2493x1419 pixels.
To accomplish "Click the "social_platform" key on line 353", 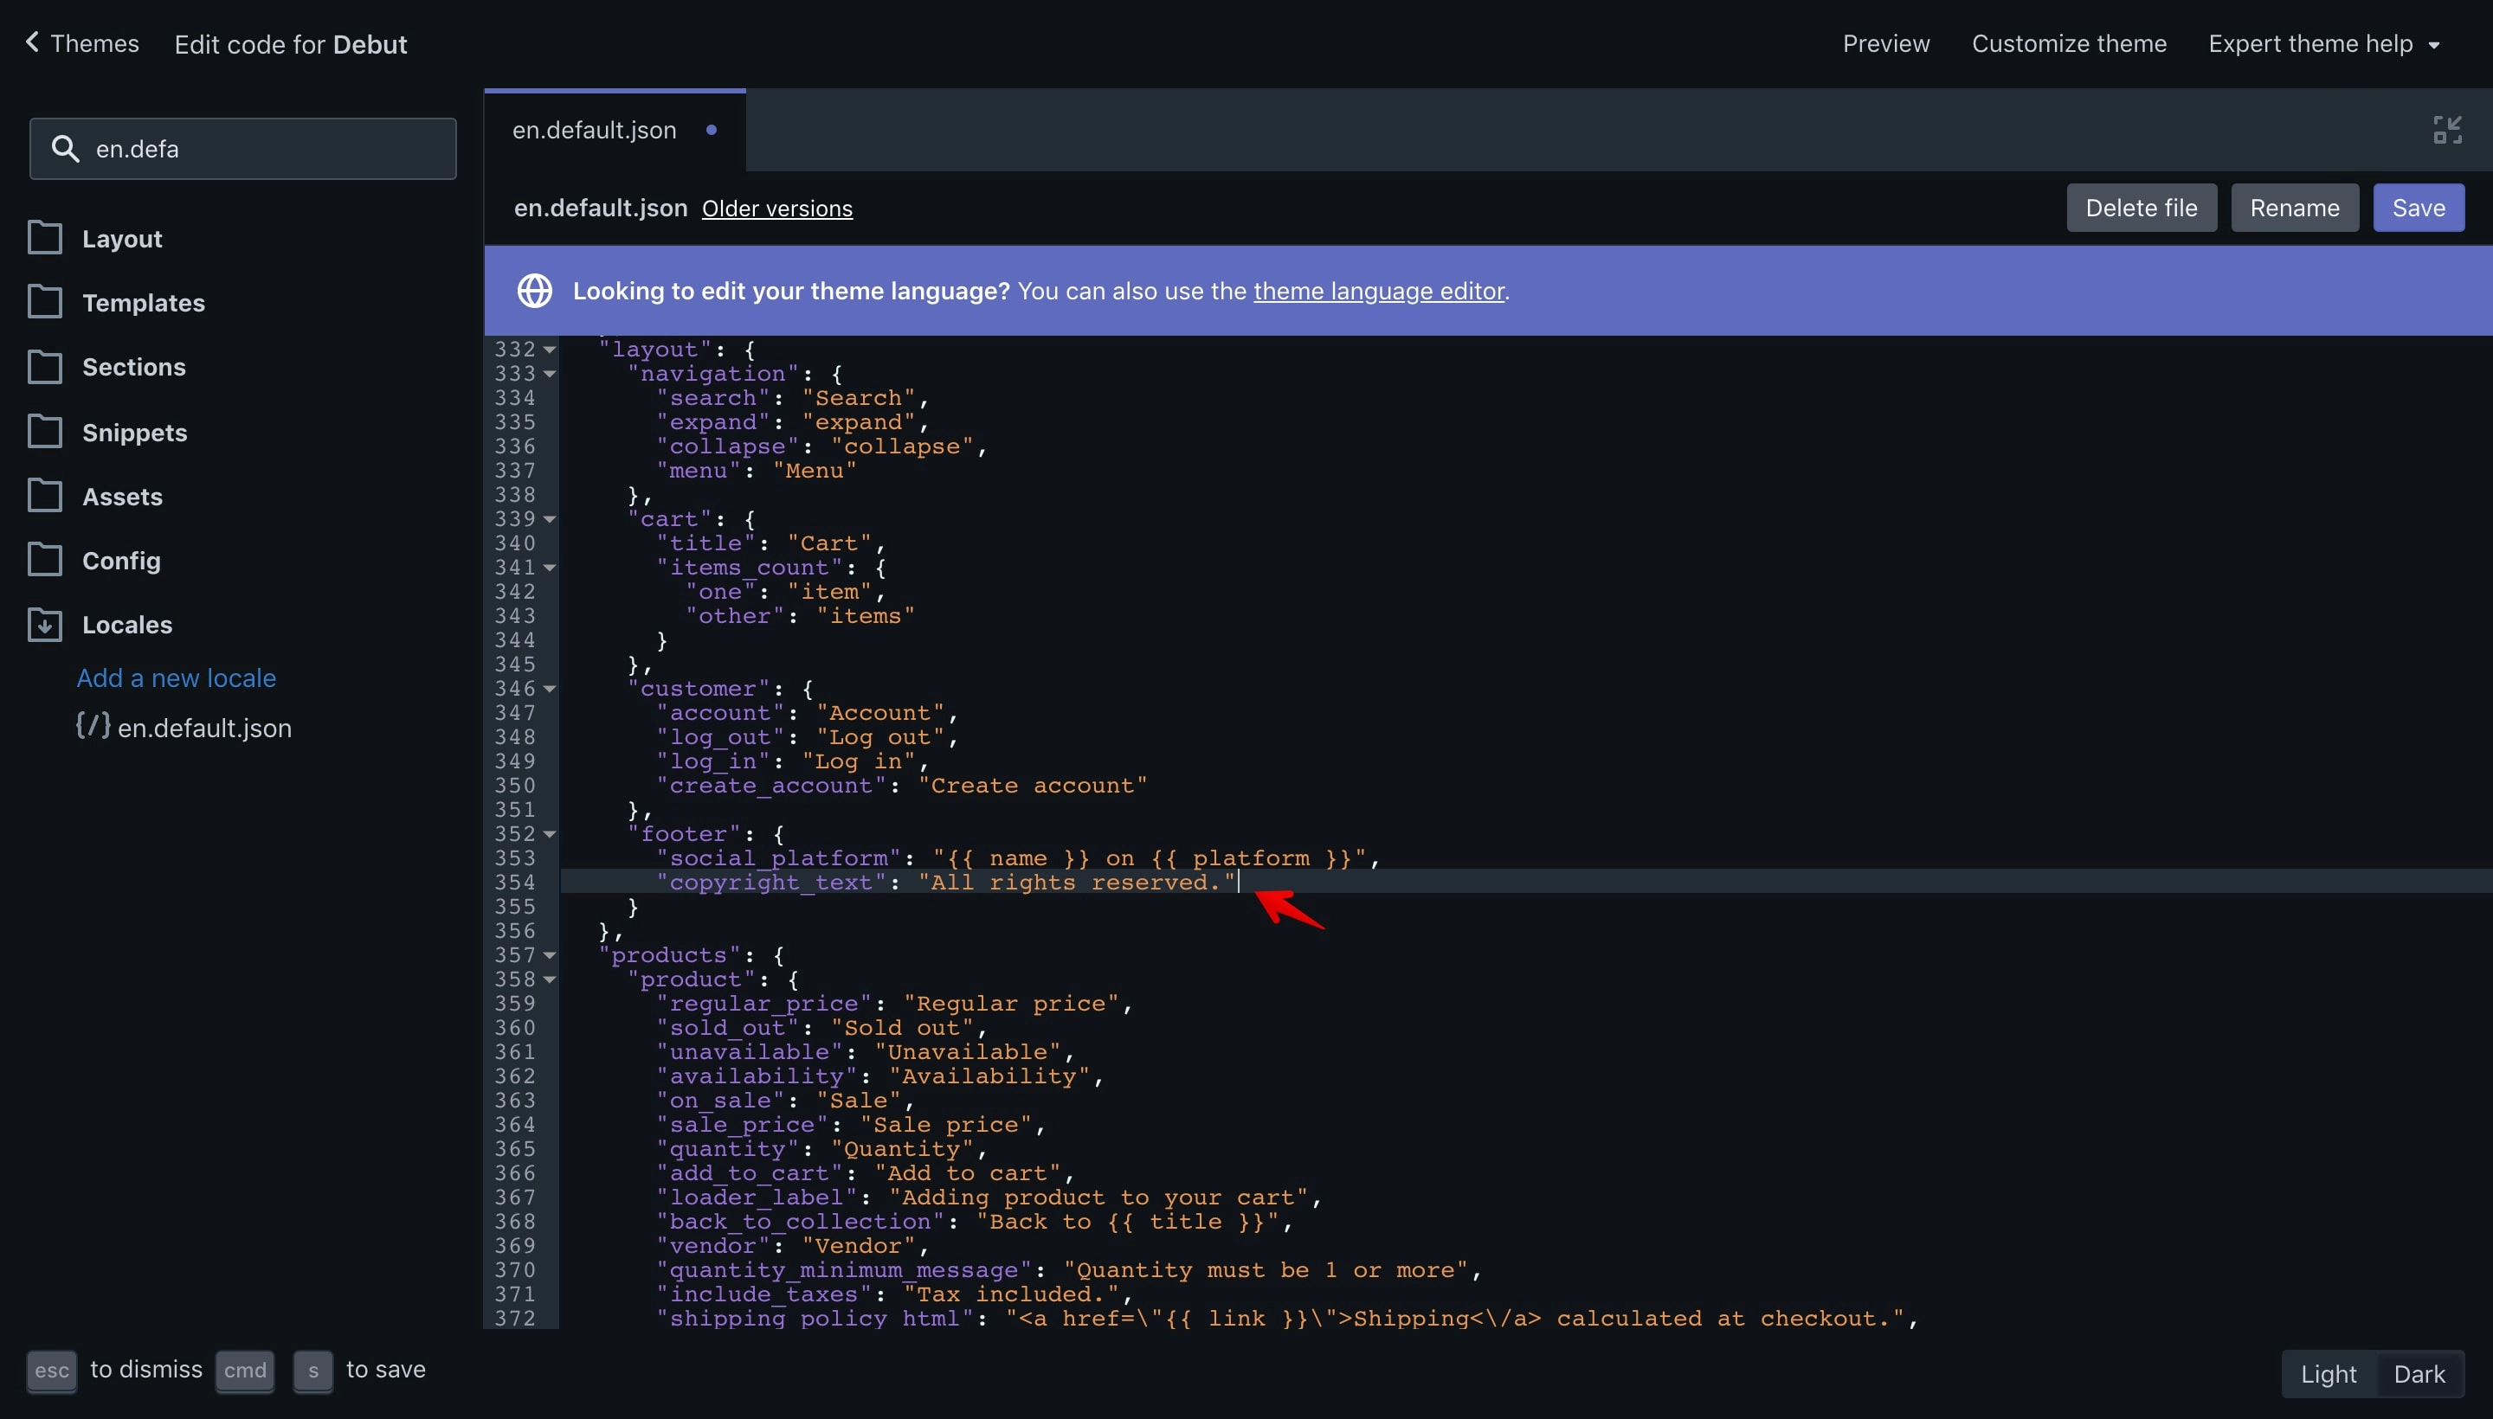I will (778, 858).
